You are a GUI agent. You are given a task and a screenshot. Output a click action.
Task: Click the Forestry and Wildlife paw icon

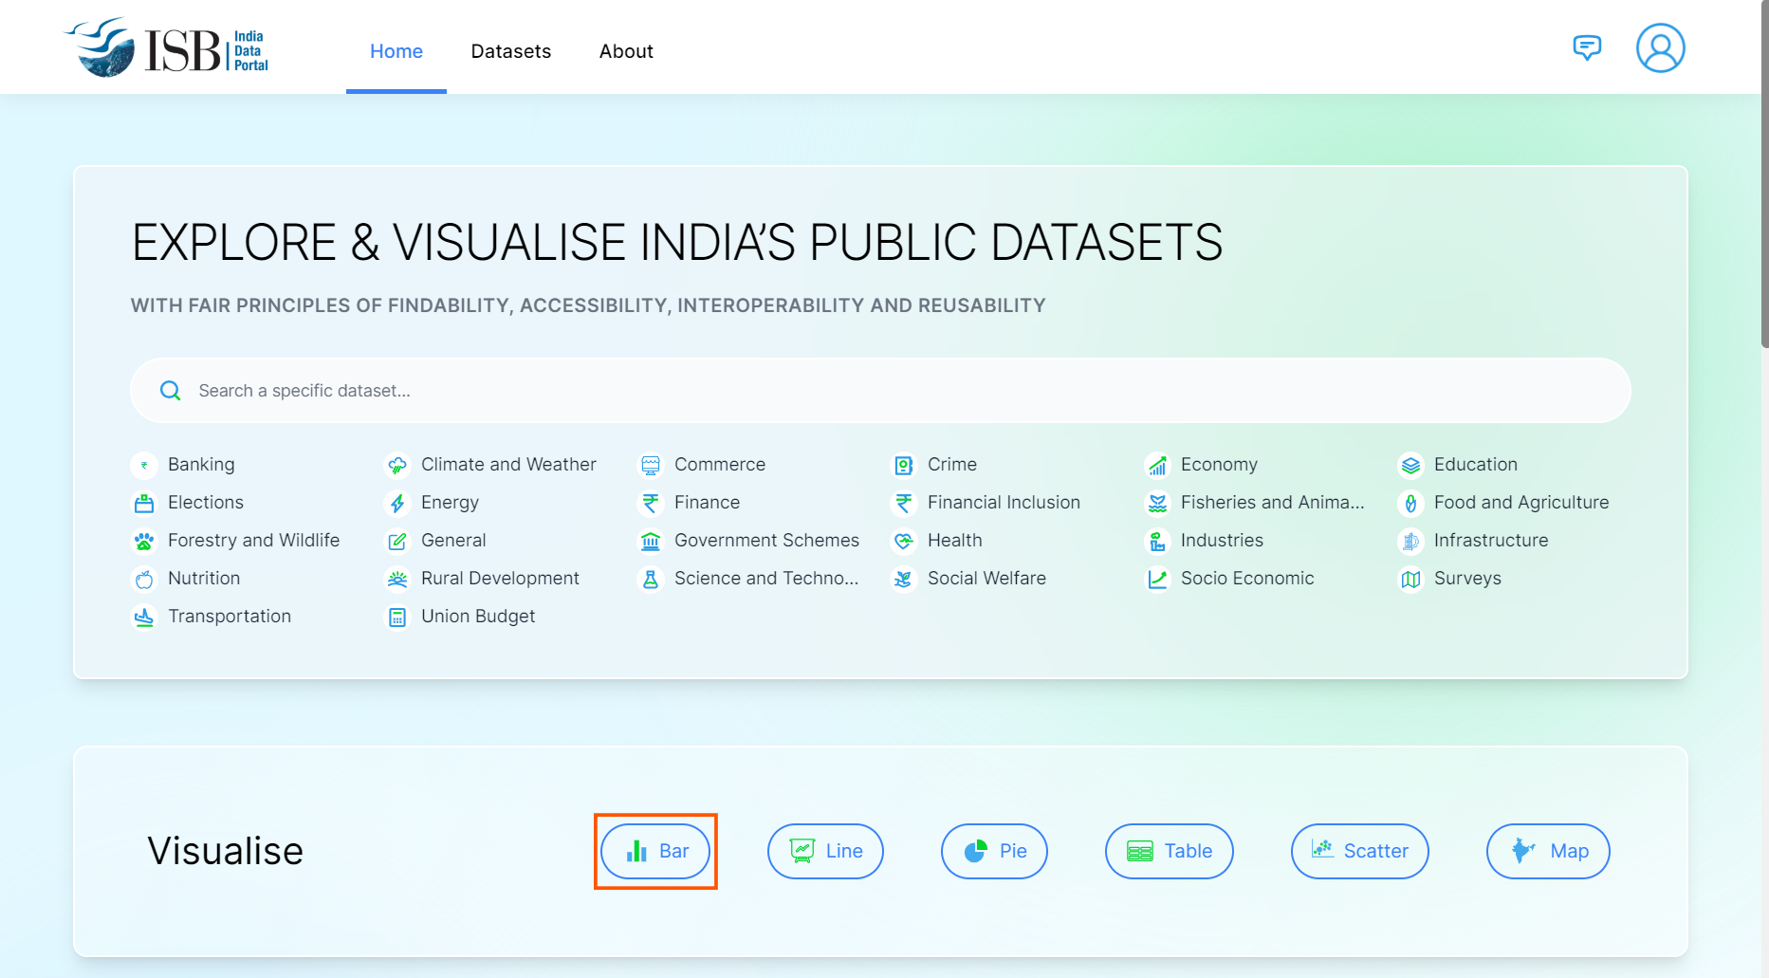point(144,541)
